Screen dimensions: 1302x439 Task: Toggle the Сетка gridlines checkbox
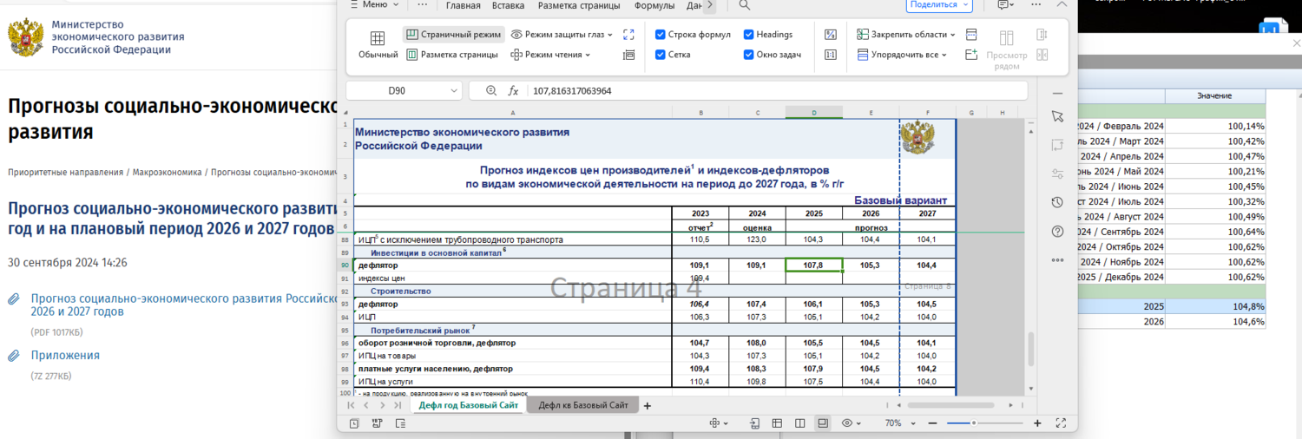click(x=661, y=55)
